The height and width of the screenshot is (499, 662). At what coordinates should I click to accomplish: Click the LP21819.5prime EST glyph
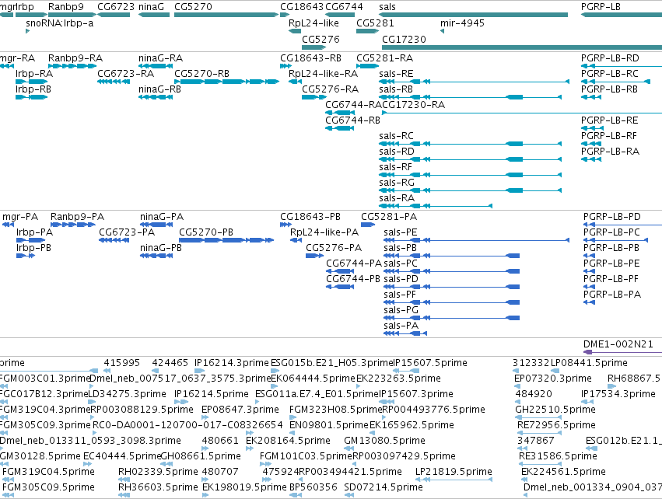[x=454, y=479]
